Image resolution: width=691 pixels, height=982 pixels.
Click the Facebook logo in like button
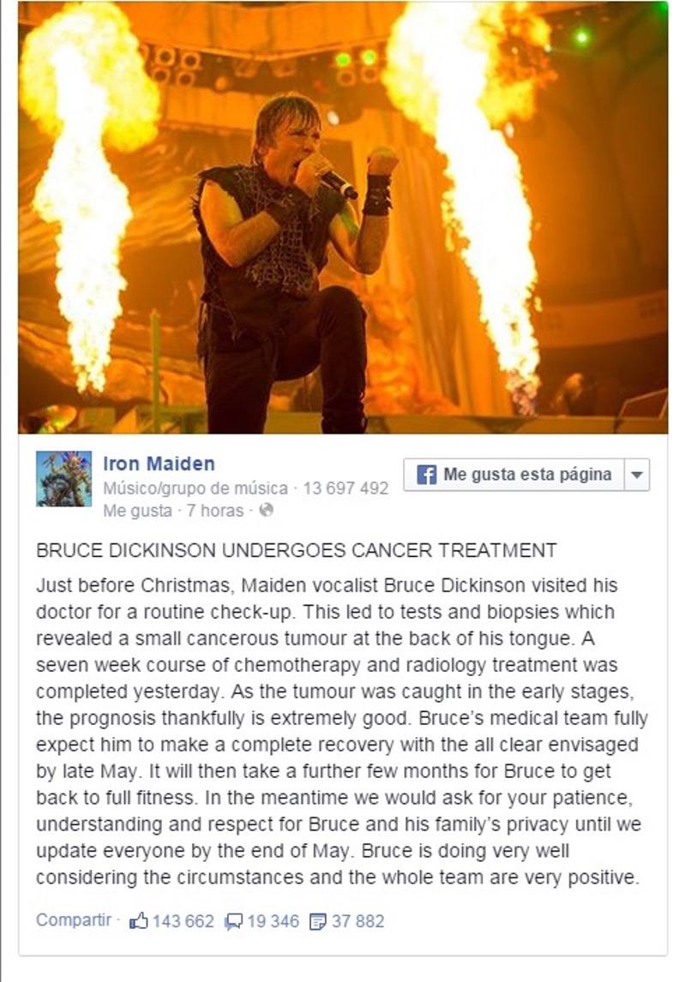click(x=427, y=475)
